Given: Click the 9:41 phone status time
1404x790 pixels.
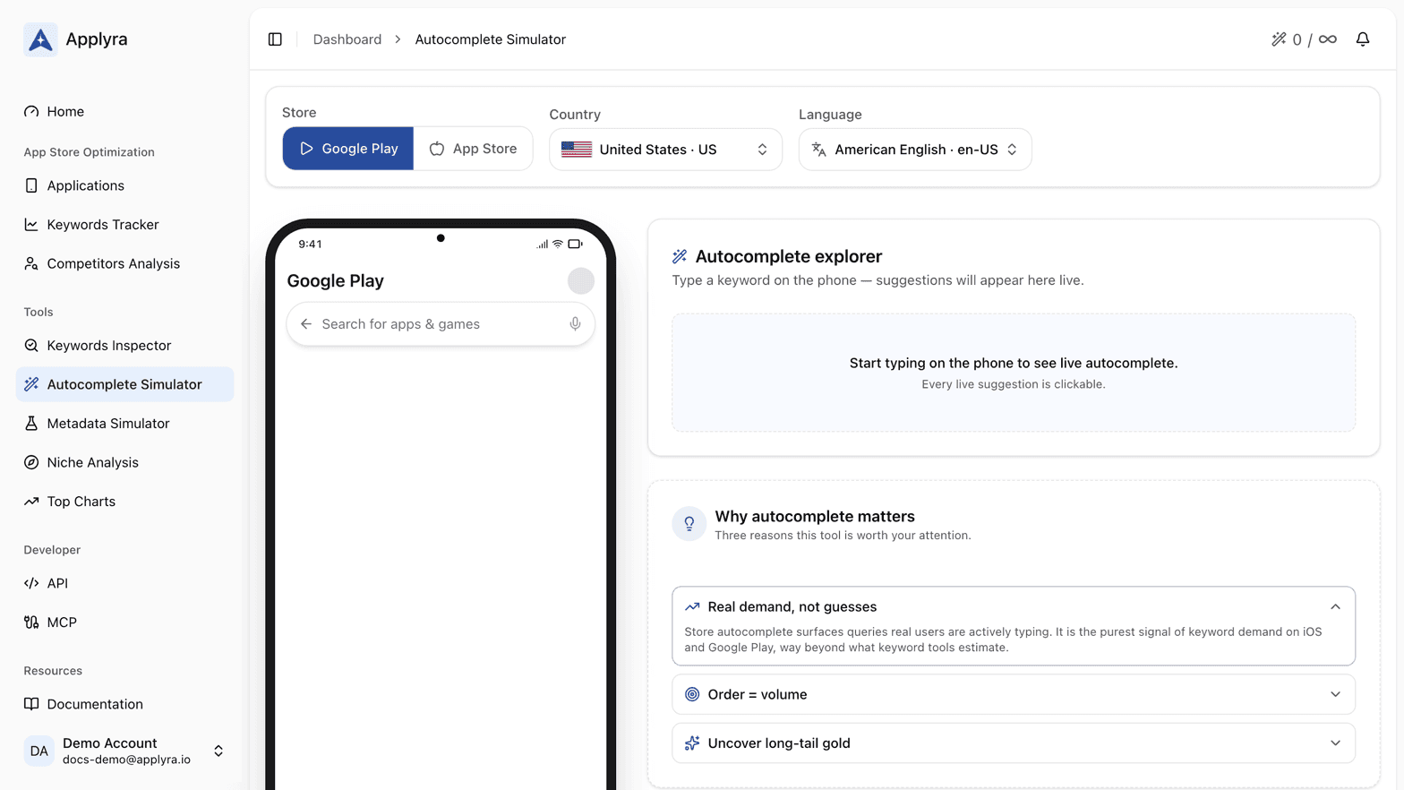Looking at the screenshot, I should click(310, 245).
